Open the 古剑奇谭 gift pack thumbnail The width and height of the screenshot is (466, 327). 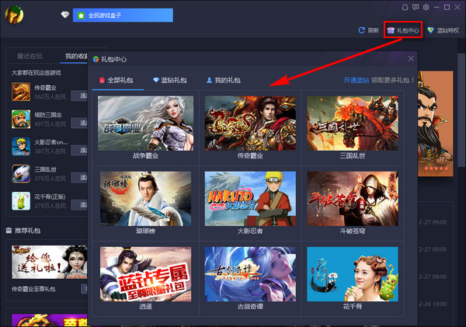coord(250,274)
